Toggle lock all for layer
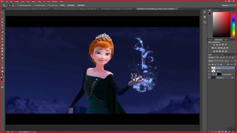This screenshot has height=133, width=237. [221, 65]
